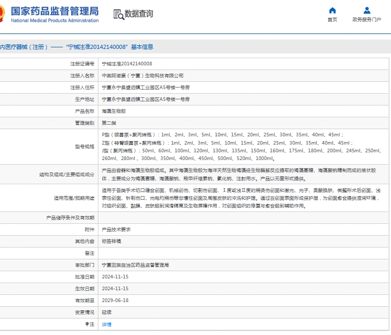Image resolution: width=391 pixels, height=335 pixels.
Task: Click 批准日期 value 2024-11-15
Action: (x=115, y=277)
